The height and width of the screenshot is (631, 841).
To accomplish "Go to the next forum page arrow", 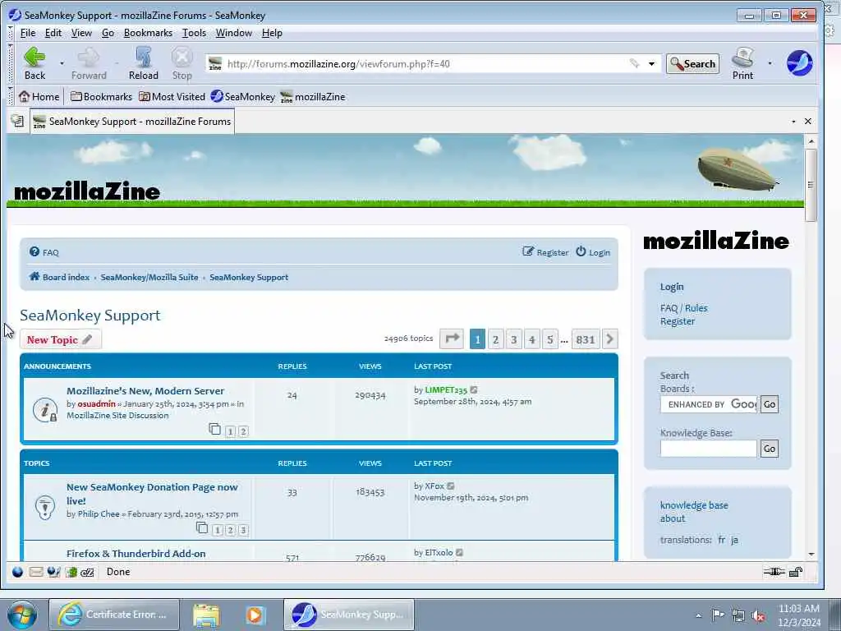I will [x=610, y=339].
